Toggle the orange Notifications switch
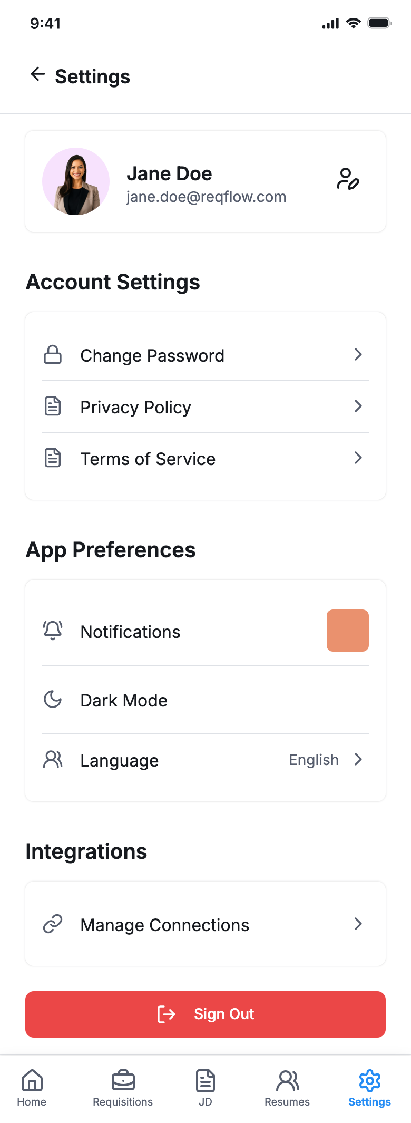Screen dimensions: 411x1123 click(x=348, y=631)
